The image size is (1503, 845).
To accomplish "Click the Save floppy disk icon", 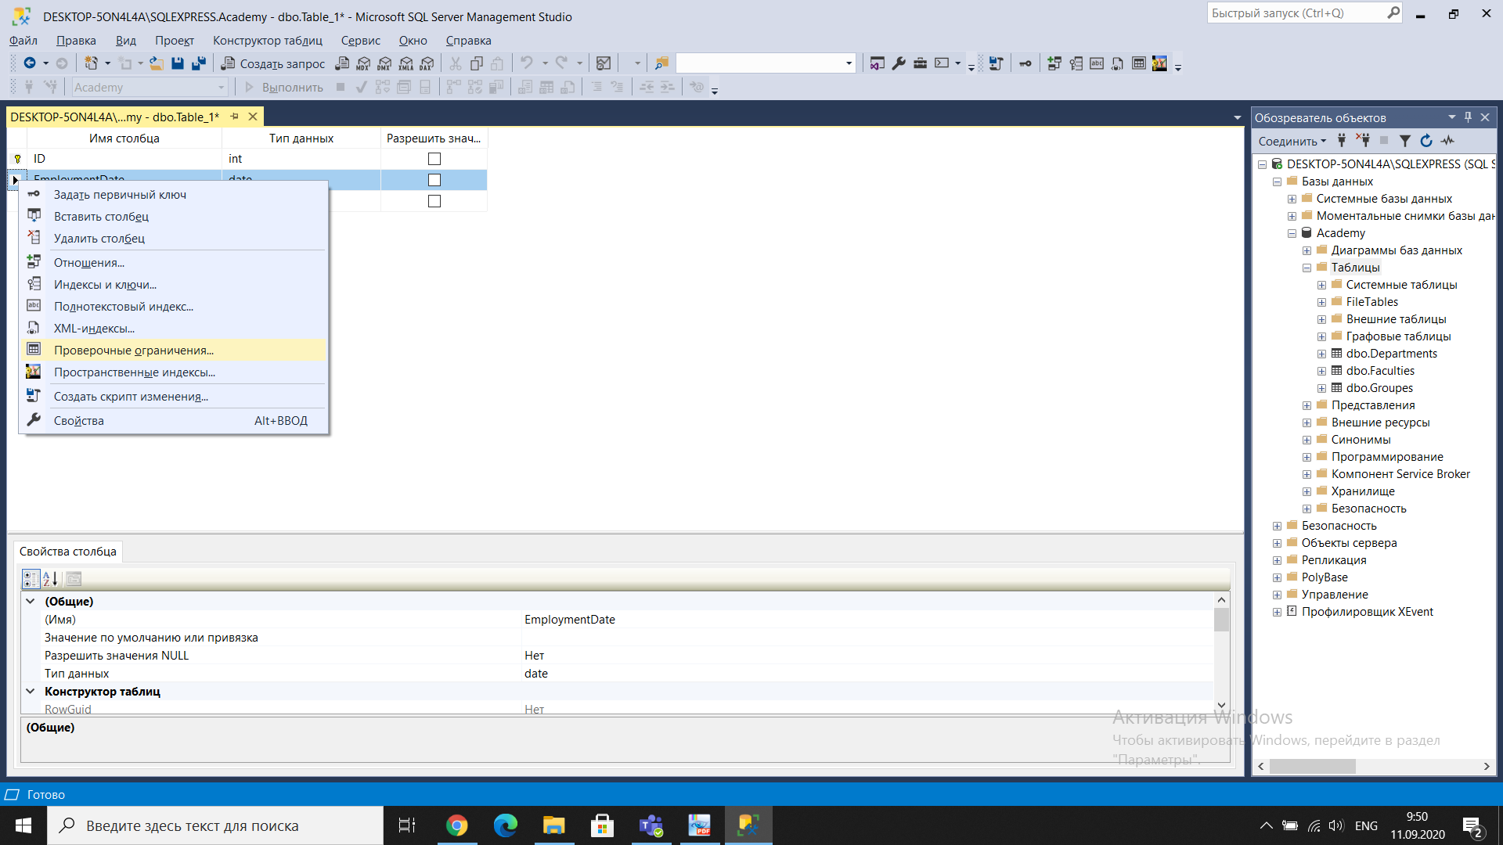I will point(178,63).
